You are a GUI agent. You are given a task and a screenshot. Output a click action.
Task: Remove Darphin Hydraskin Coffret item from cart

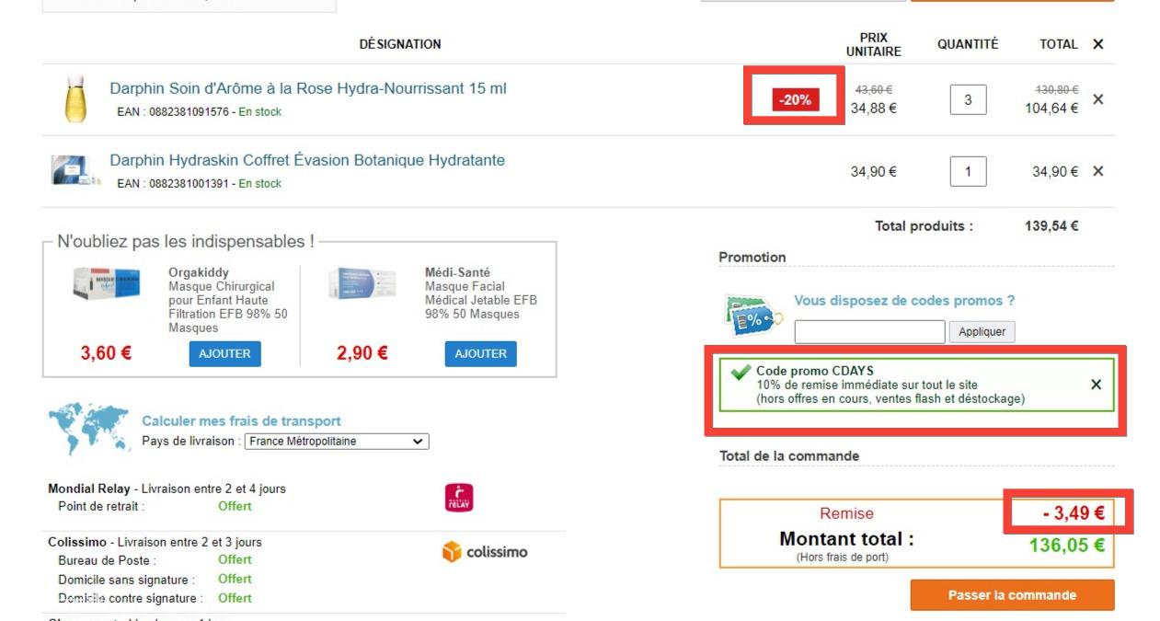pos(1097,171)
